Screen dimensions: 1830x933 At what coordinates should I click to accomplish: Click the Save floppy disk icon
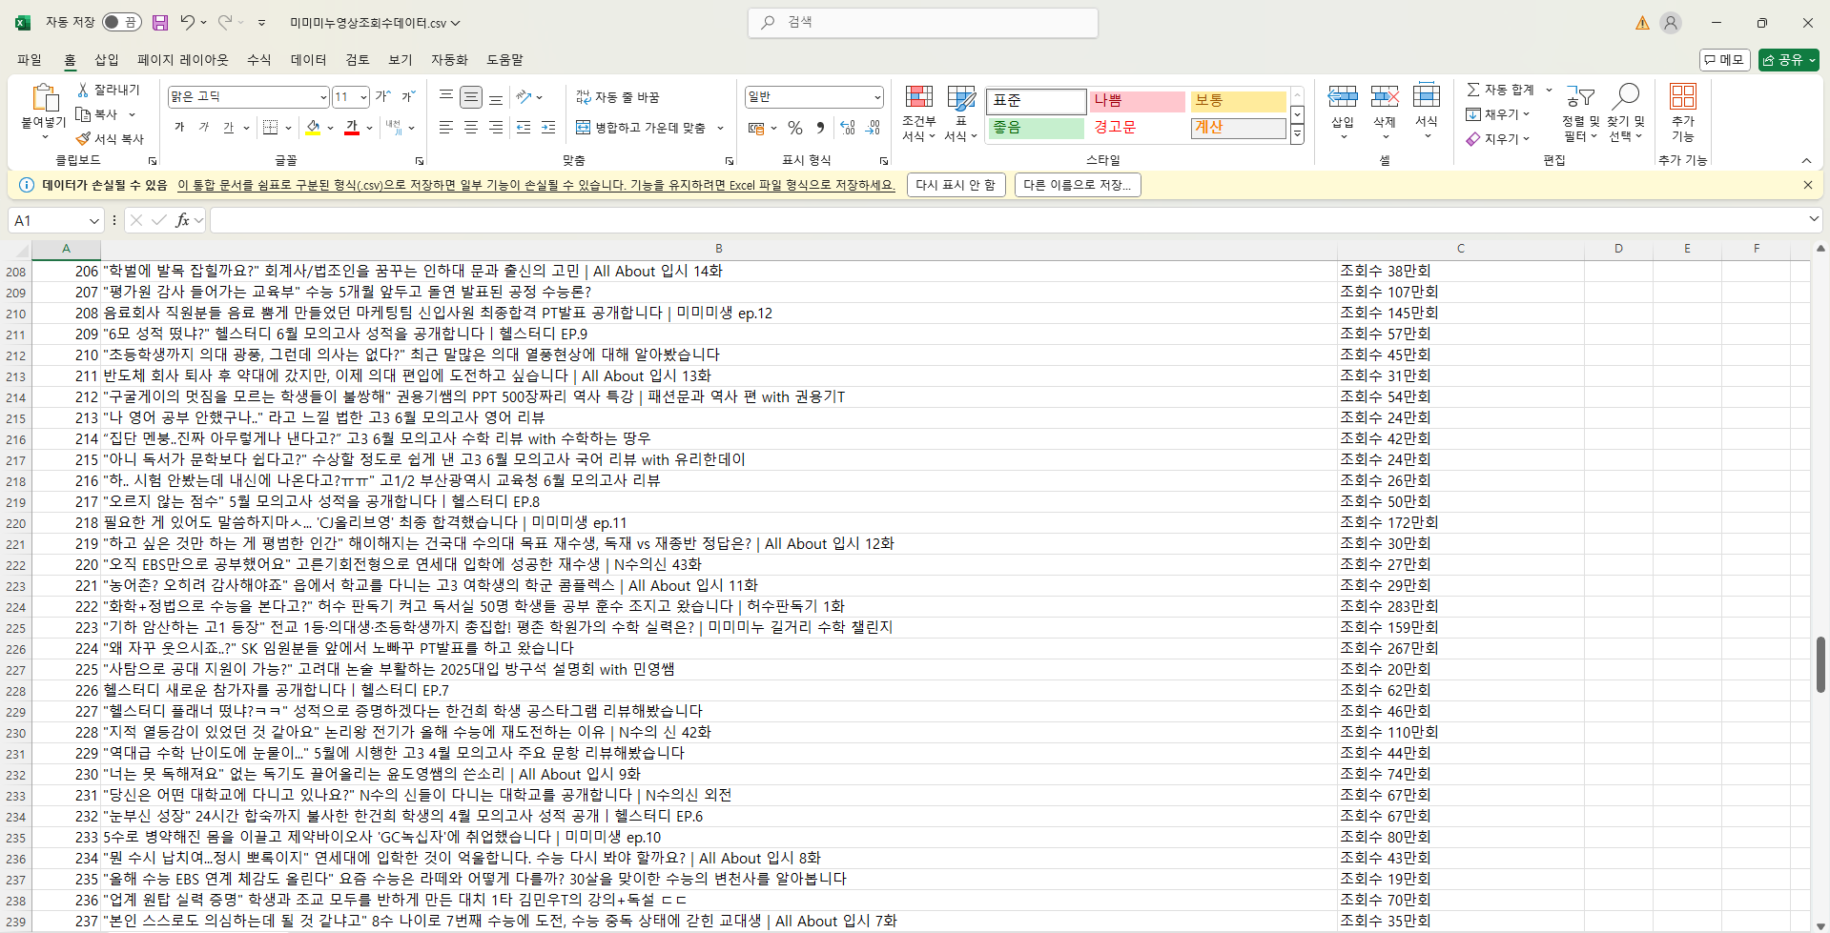[x=160, y=22]
